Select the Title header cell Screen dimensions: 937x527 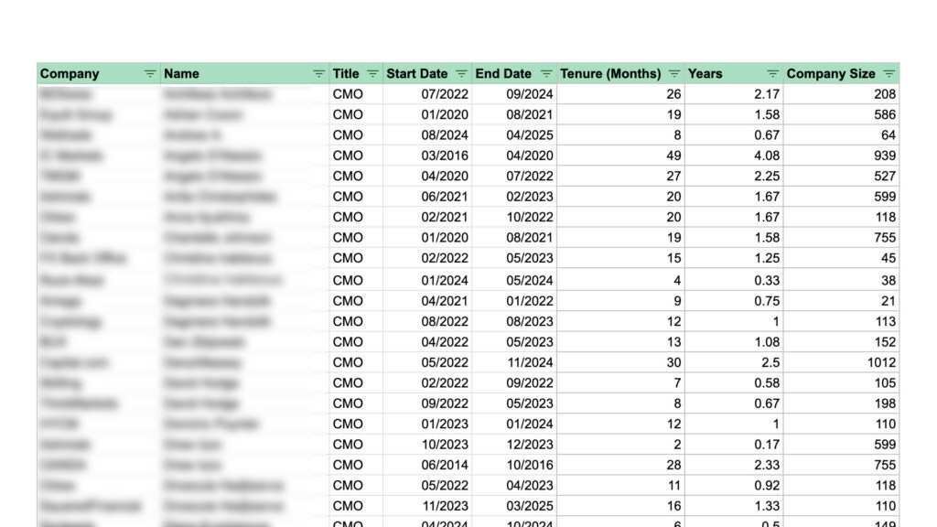[x=356, y=73]
